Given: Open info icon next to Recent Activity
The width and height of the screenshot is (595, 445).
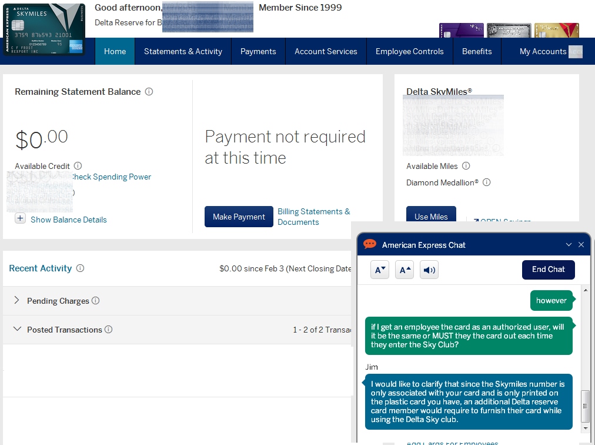Looking at the screenshot, I should click(80, 268).
